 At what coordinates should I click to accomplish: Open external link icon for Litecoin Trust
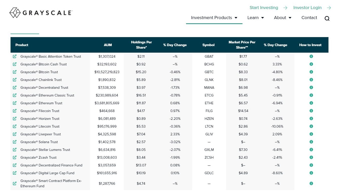pos(15,126)
